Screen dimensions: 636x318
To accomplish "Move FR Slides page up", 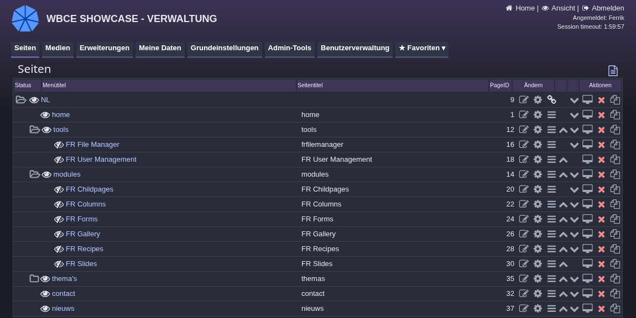I will [x=563, y=264].
